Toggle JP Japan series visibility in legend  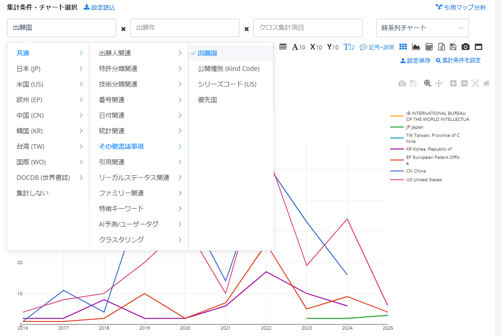[414, 127]
